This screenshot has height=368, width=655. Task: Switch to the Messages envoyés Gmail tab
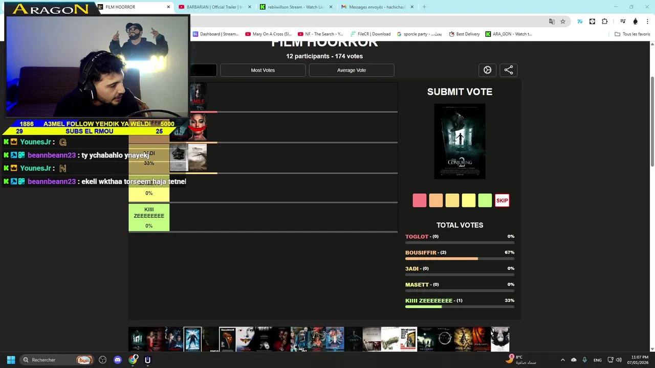[378, 7]
